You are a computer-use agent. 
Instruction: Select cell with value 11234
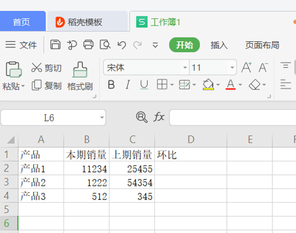[87, 168]
